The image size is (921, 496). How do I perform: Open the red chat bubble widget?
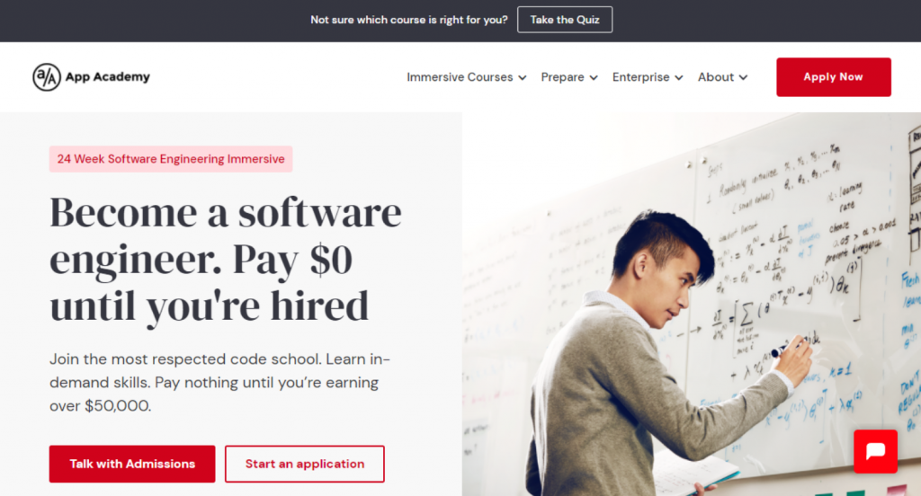tap(875, 451)
